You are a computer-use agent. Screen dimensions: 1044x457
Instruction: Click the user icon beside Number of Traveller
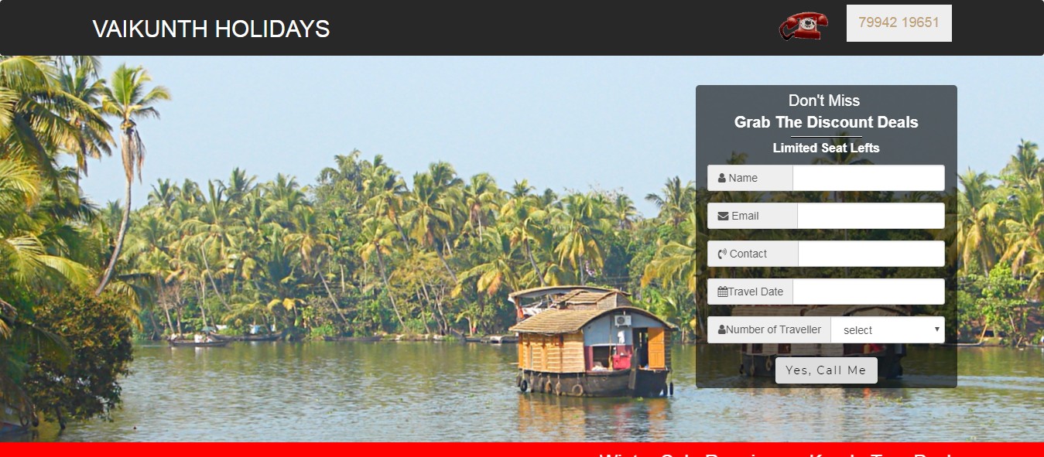pyautogui.click(x=722, y=329)
